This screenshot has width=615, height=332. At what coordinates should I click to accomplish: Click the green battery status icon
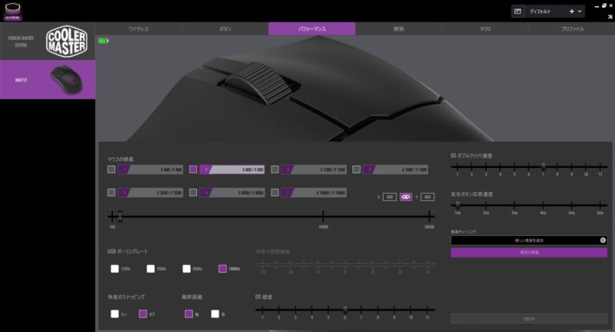[102, 41]
